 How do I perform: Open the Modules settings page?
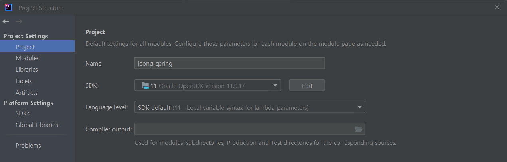(x=28, y=58)
